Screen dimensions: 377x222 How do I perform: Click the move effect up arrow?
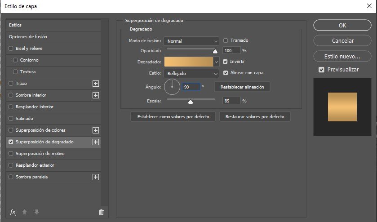click(x=25, y=212)
